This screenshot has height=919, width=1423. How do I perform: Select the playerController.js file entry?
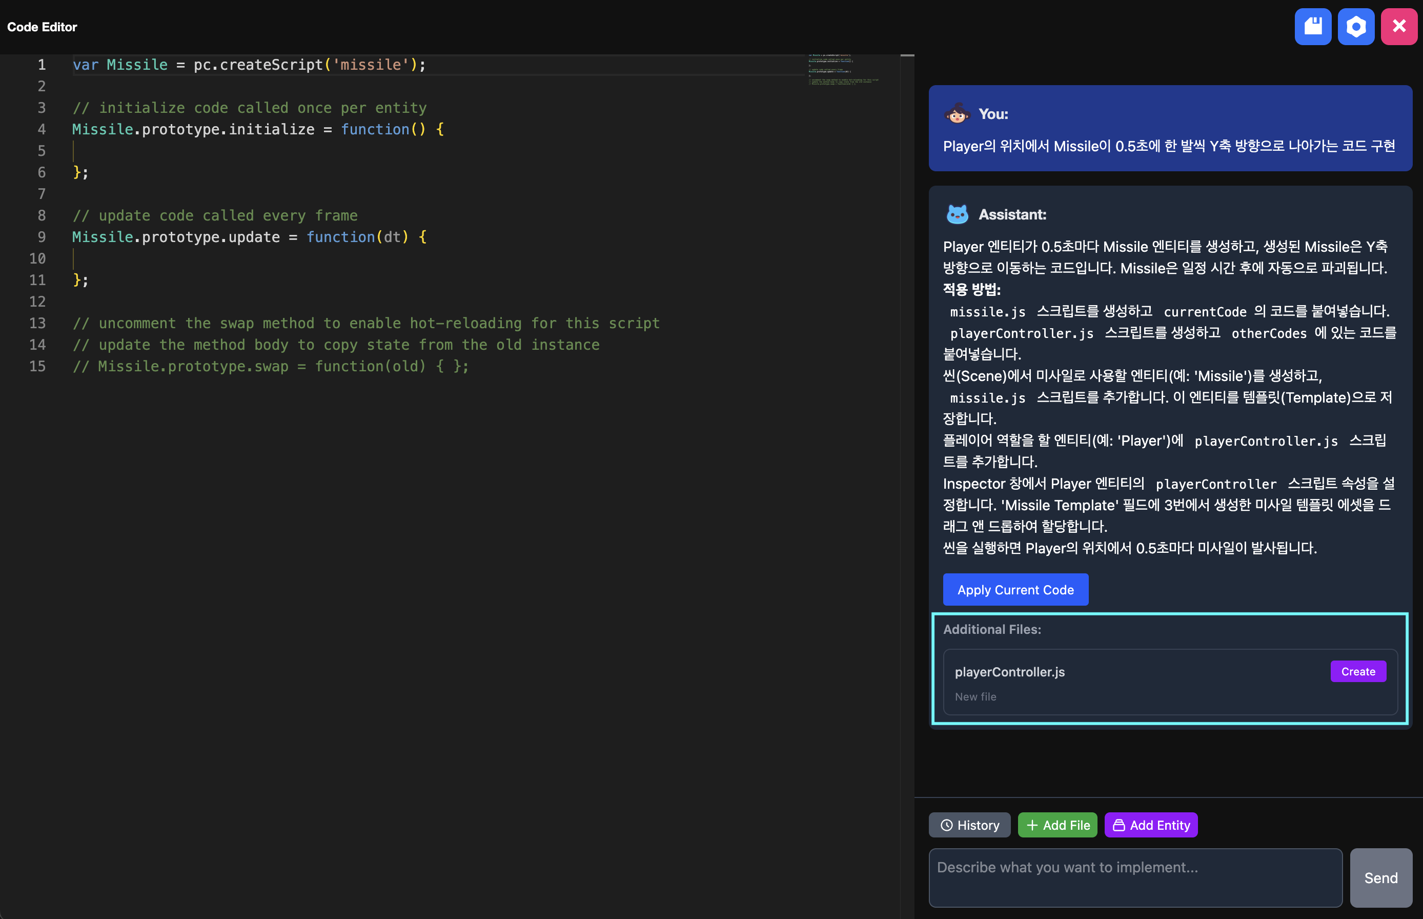tap(1010, 672)
